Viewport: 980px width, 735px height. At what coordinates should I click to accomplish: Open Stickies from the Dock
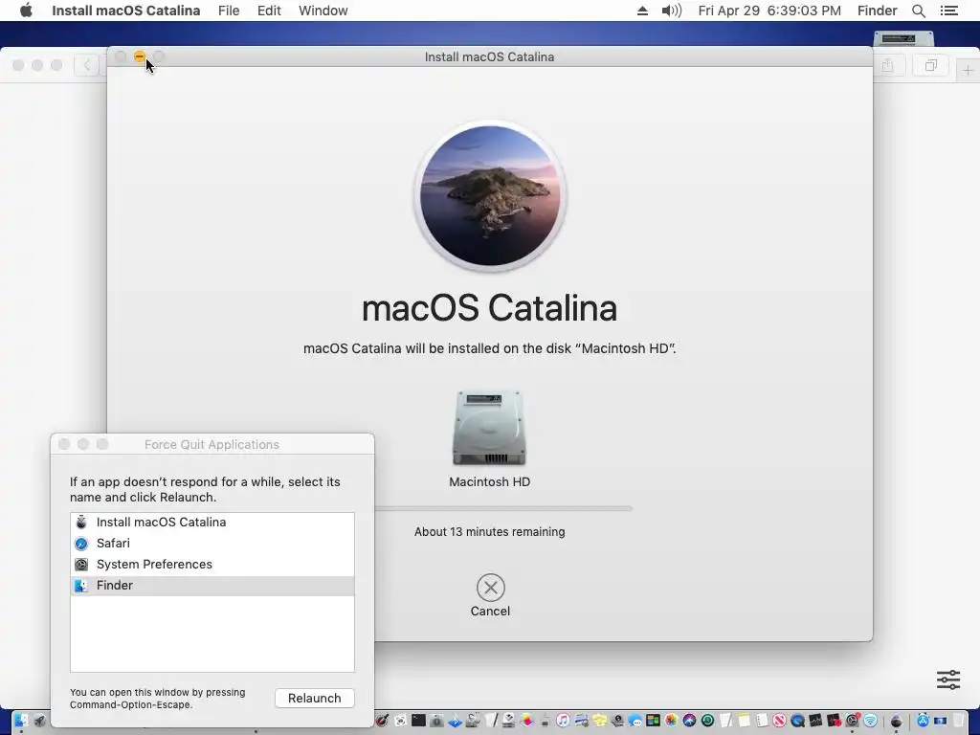pyautogui.click(x=600, y=721)
